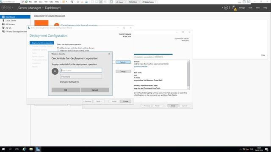Switch to VMware Home tab
This screenshot has width=271, height=152.
pos(121,2)
